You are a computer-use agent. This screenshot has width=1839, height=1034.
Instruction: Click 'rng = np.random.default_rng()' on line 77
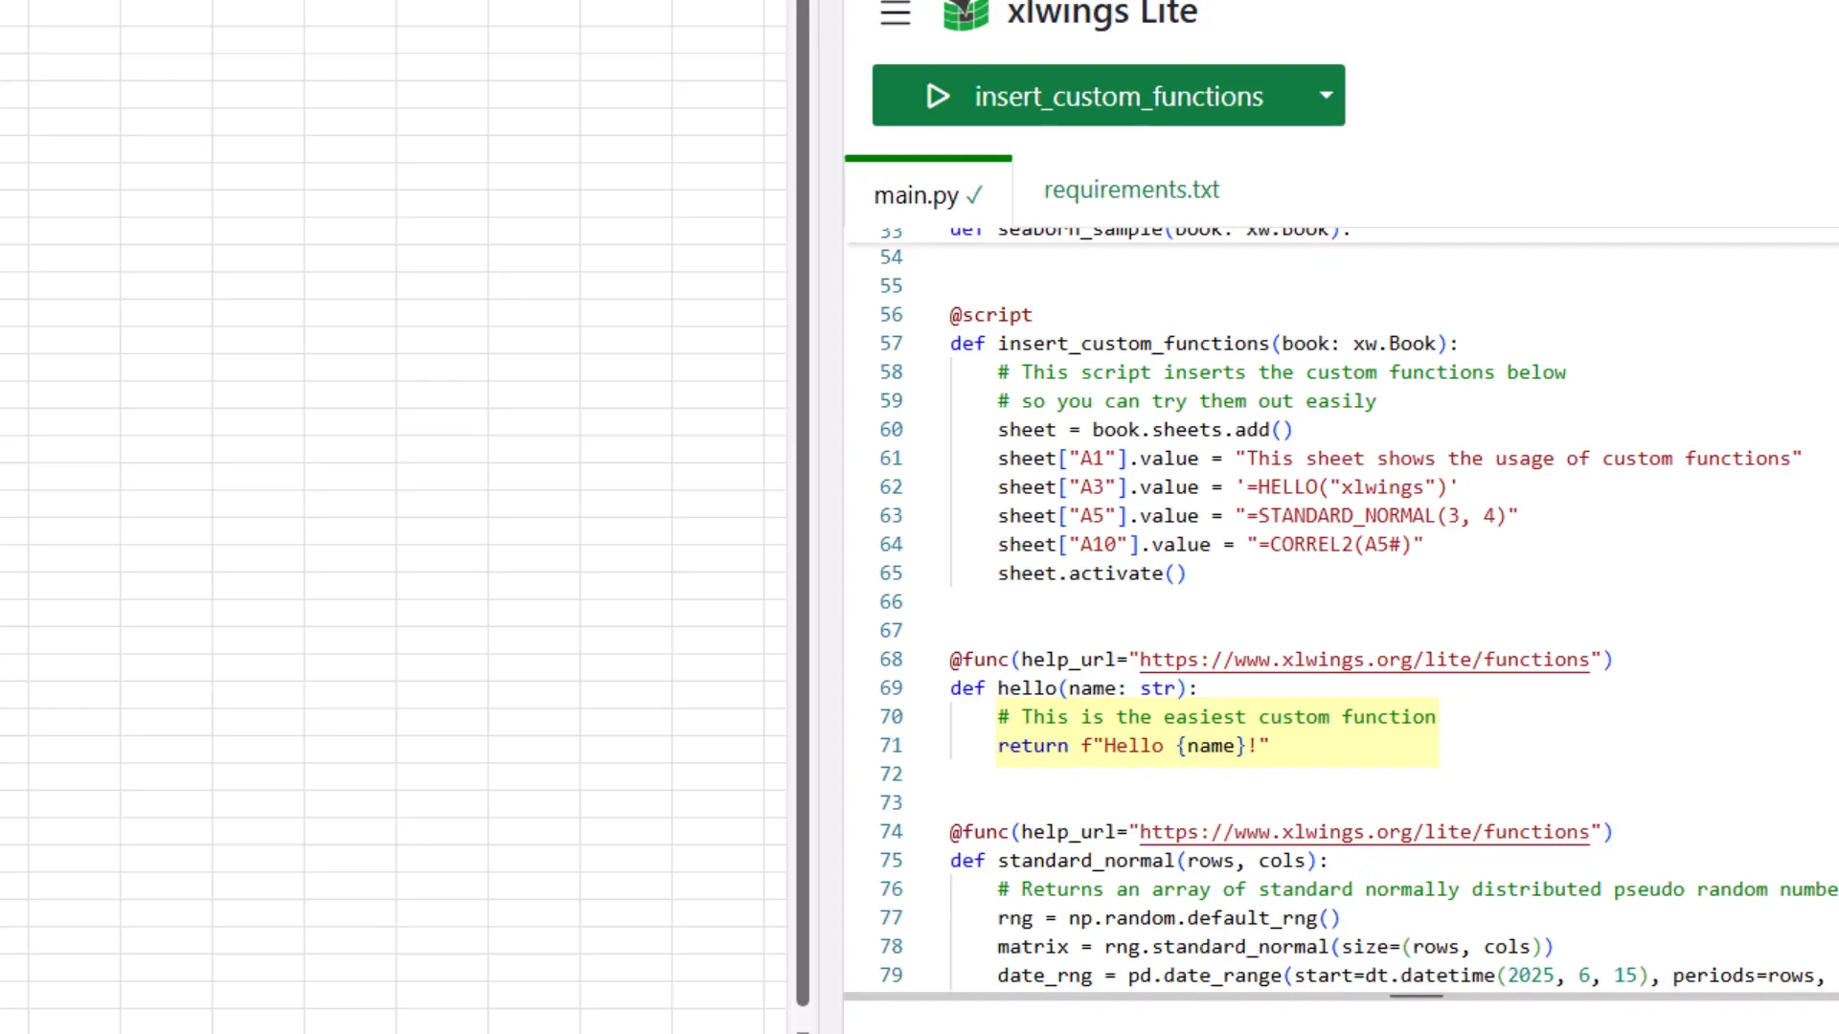(x=1169, y=918)
